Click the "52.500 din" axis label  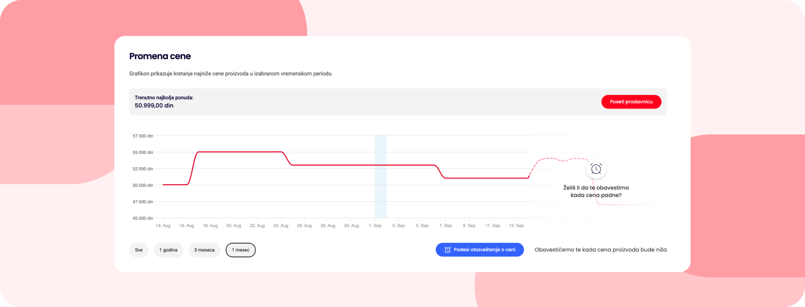[x=143, y=169]
